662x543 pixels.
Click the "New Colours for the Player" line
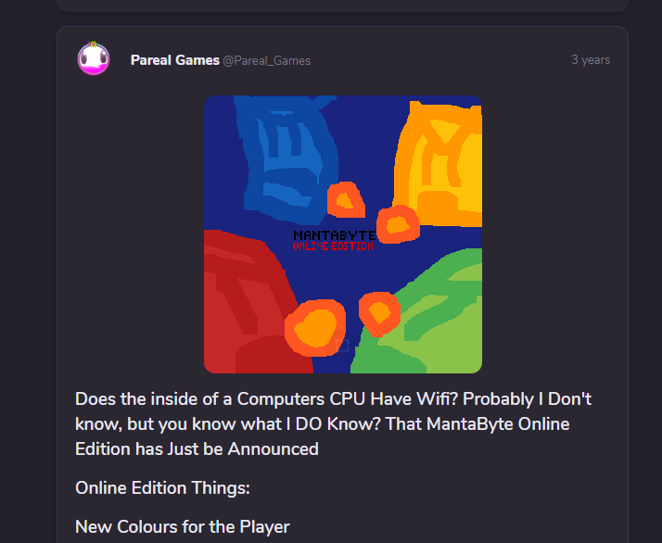[x=183, y=527]
